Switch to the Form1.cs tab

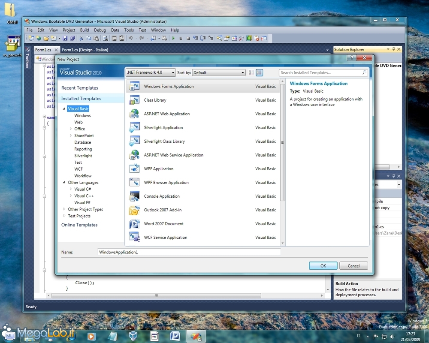coord(43,50)
